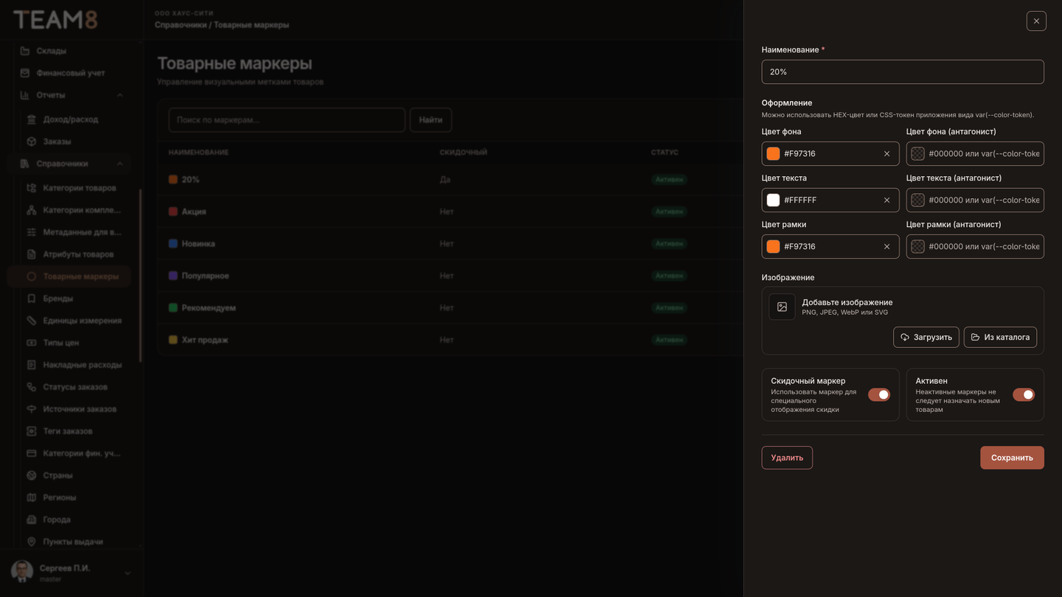Screen dimensions: 1062x597
Task: Open Теги заказов in sidebar
Action: click(67, 431)
